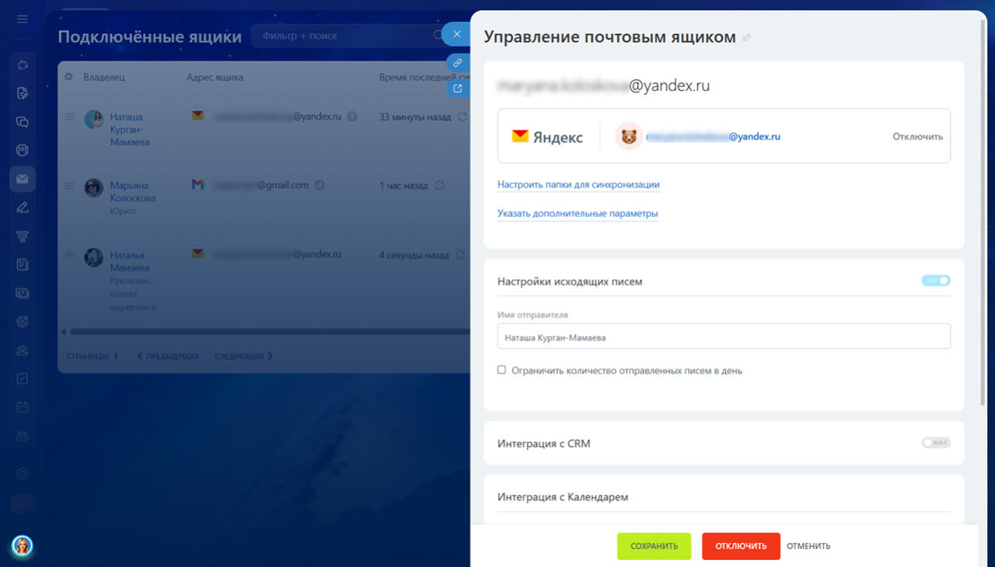Screen dimensions: 995x567
Task: Open the chat messenger sidebar icon
Action: [x=23, y=122]
